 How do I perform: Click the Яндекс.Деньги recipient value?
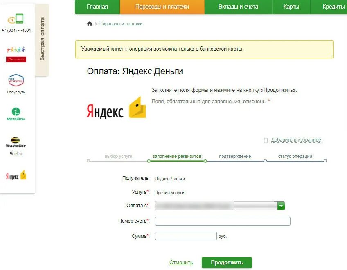[x=169, y=179]
